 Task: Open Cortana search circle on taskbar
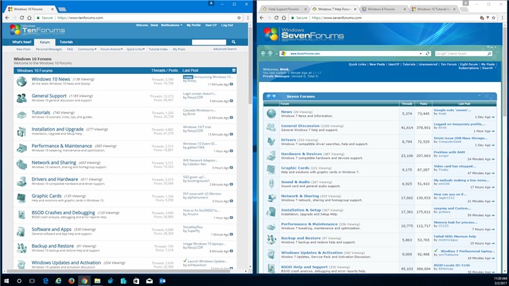pos(19,281)
